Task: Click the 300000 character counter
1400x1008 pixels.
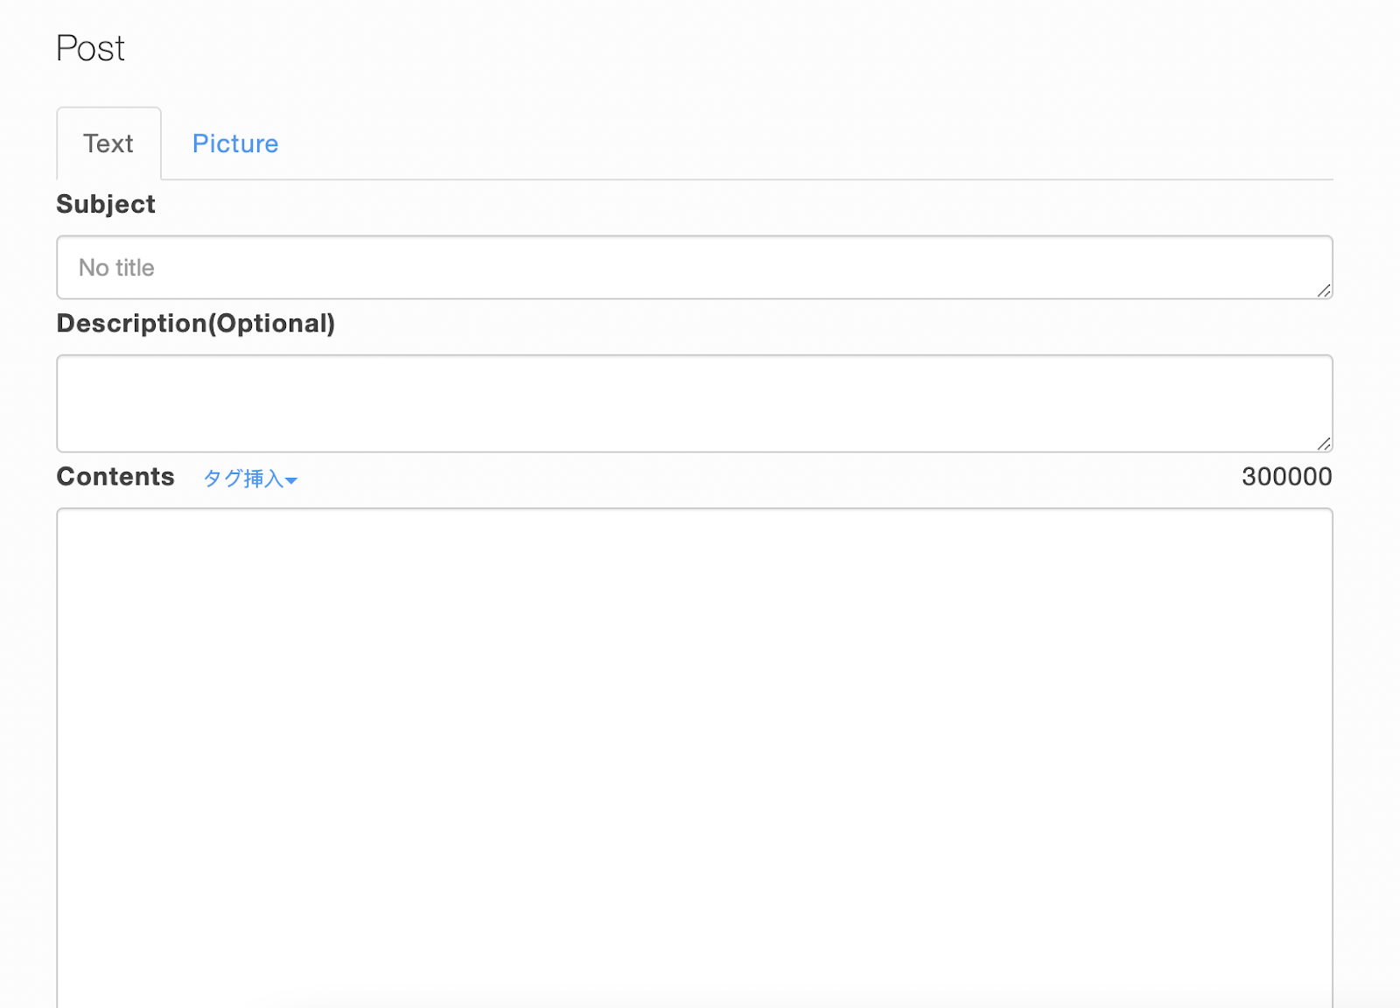Action: 1286,477
